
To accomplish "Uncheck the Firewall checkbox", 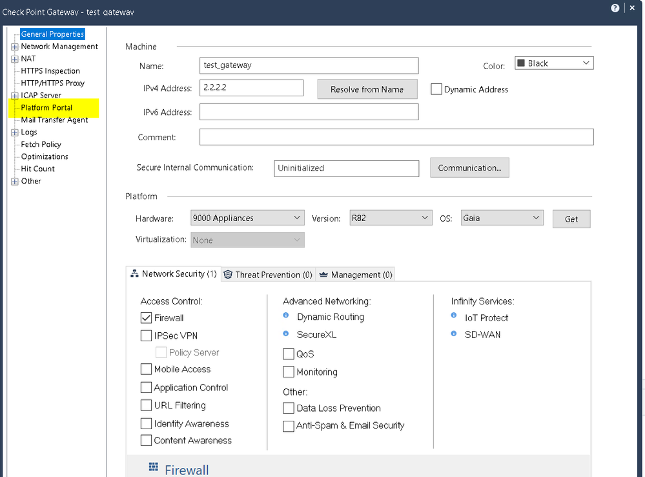I will click(x=146, y=318).
